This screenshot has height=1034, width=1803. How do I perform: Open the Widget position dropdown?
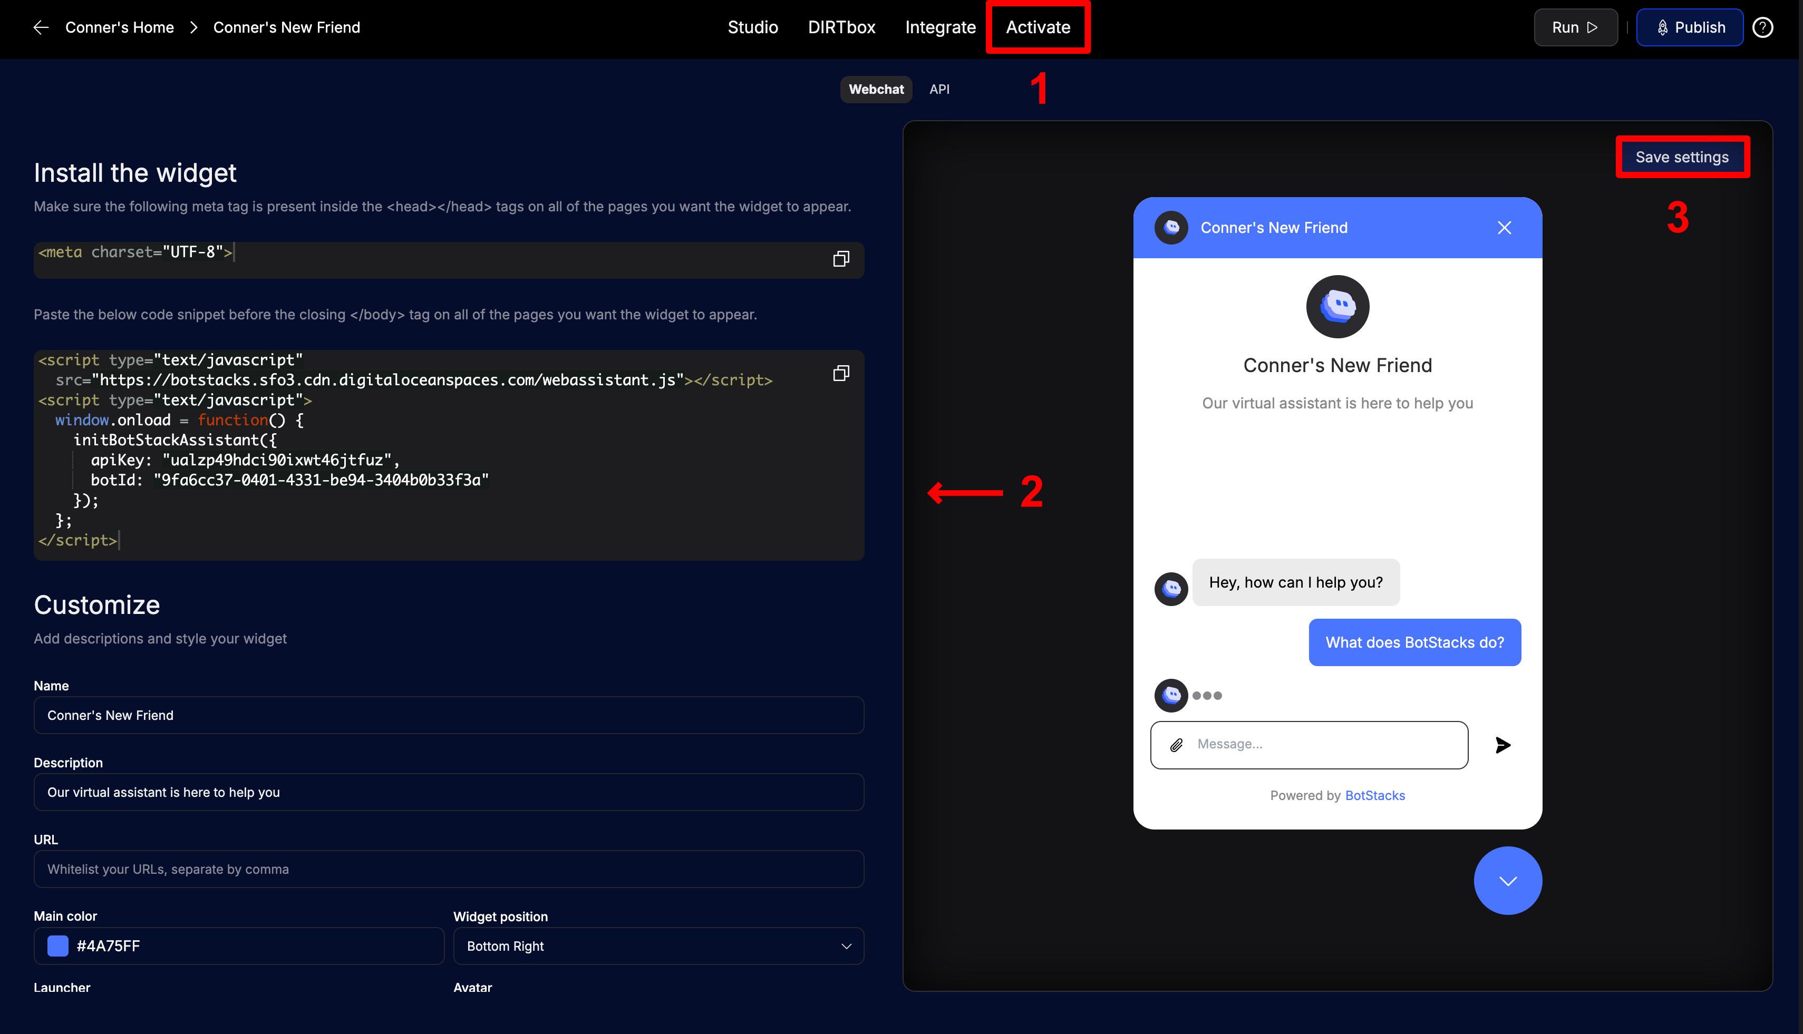[658, 946]
